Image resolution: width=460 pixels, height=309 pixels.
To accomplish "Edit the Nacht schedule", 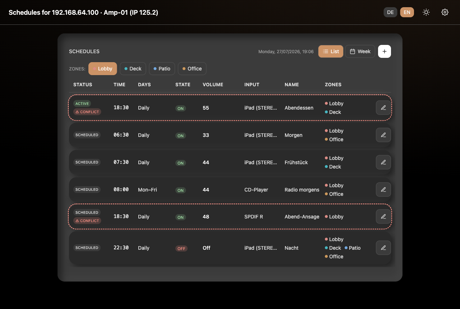I will [383, 248].
